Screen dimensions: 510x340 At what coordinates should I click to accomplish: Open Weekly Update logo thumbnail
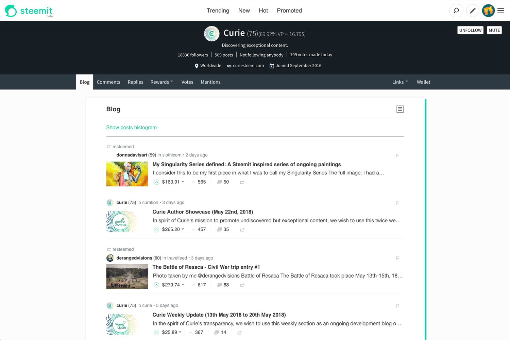(121, 324)
